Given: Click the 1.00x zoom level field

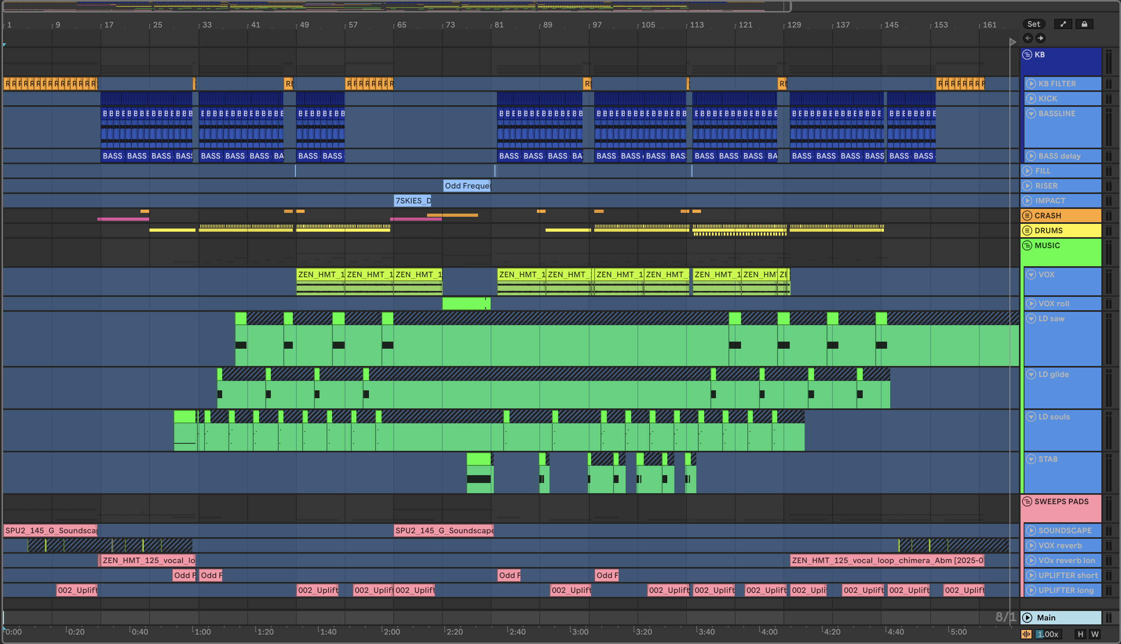Looking at the screenshot, I should tap(1048, 634).
